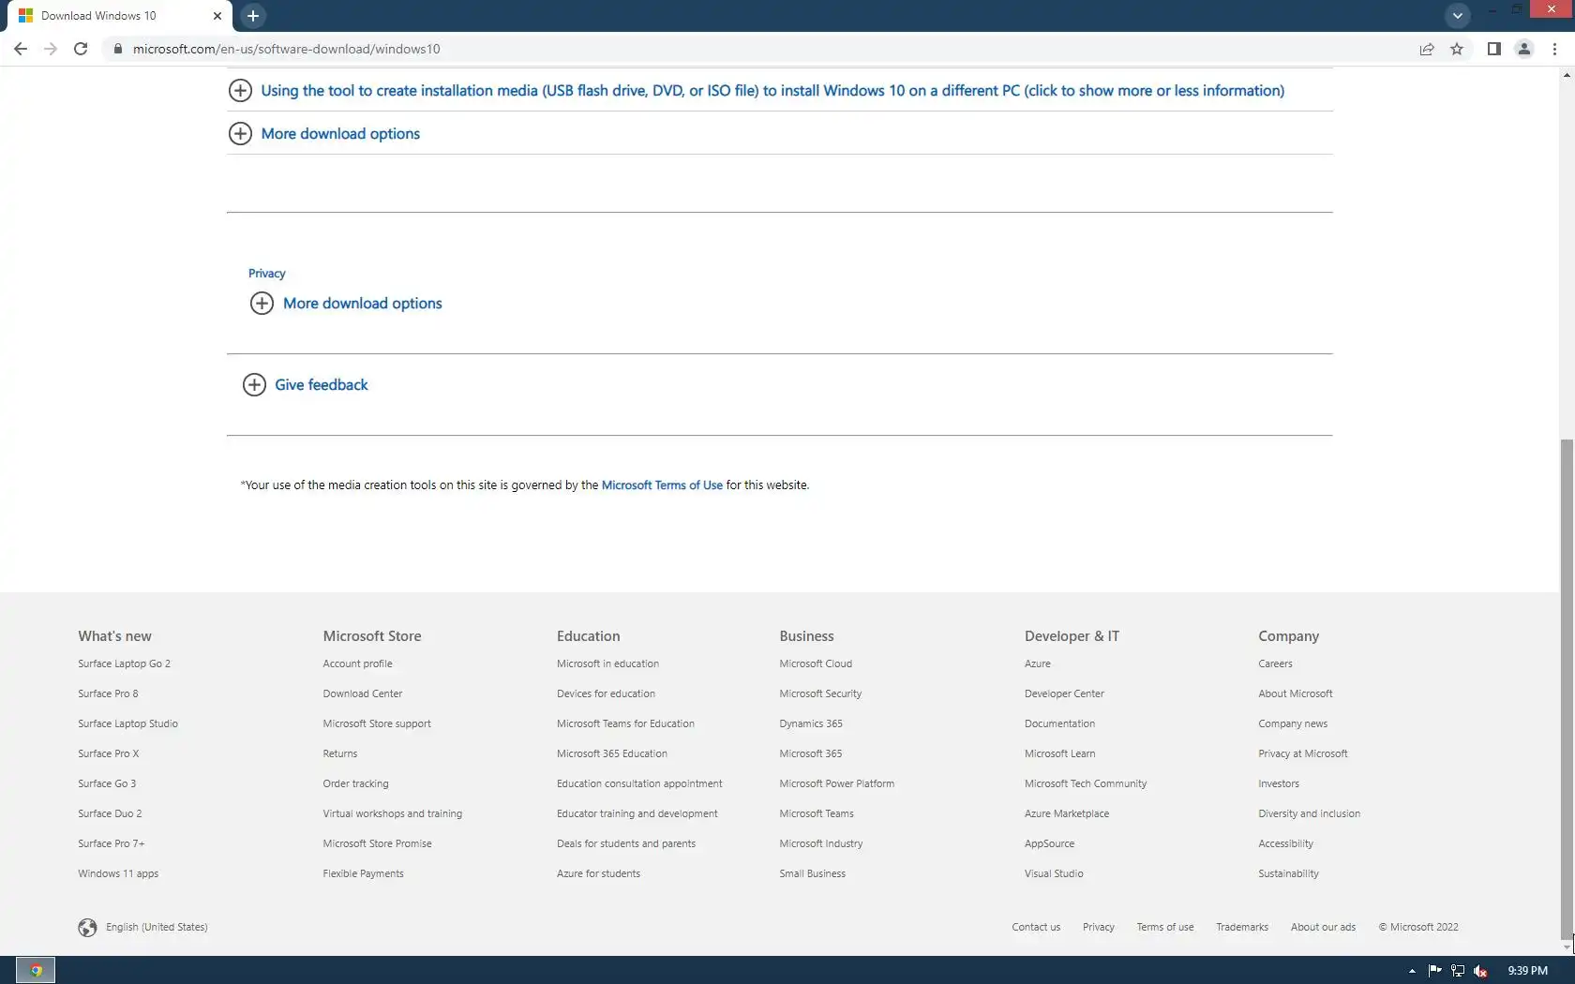This screenshot has width=1575, height=984.
Task: Go to the Download Center
Action: [363, 694]
